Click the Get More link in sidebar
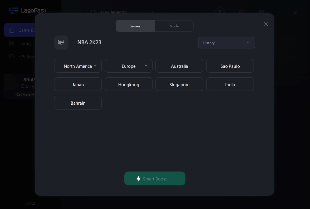This screenshot has height=209, width=310. pyautogui.click(x=25, y=94)
